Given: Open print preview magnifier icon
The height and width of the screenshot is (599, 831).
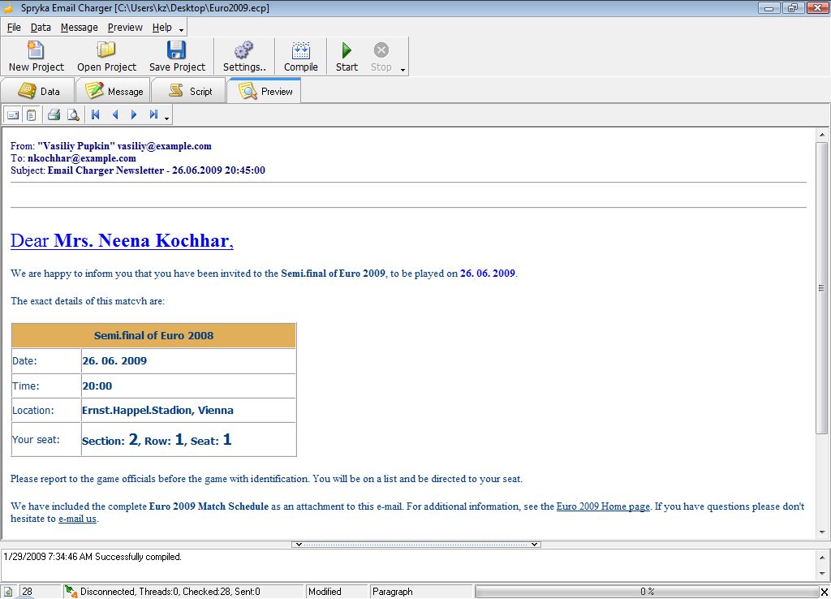Looking at the screenshot, I should click(73, 114).
